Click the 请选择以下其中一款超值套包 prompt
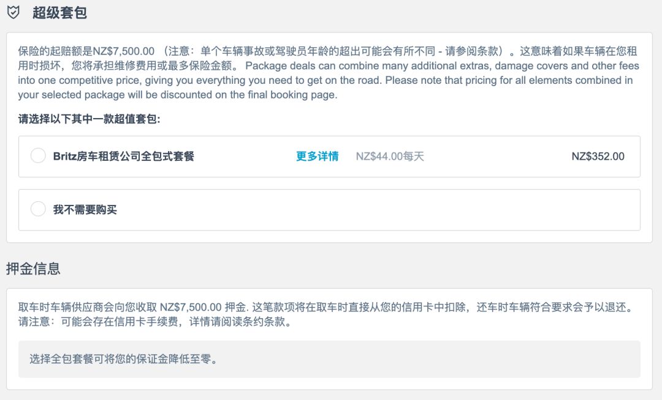Screen dimensions: 662x400 tap(89, 119)
